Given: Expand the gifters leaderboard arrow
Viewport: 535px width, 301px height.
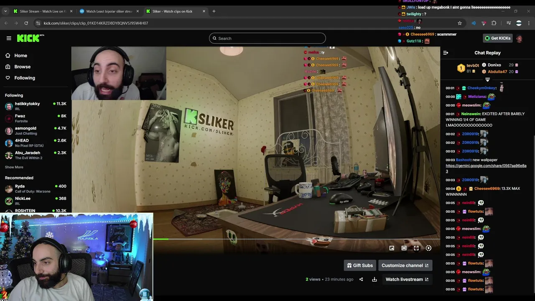Looking at the screenshot, I should point(487,79).
